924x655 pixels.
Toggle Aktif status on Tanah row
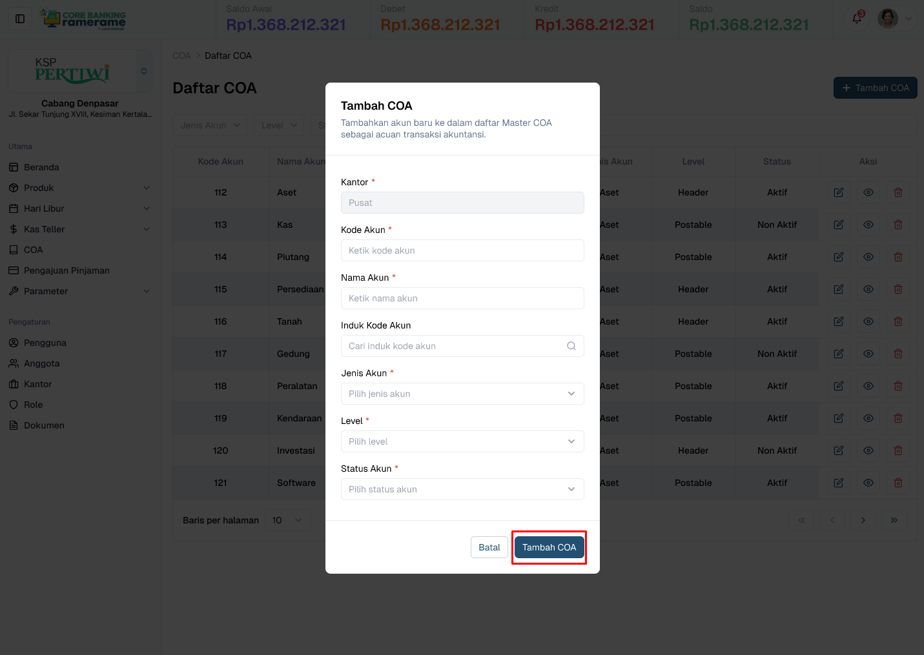(x=776, y=321)
